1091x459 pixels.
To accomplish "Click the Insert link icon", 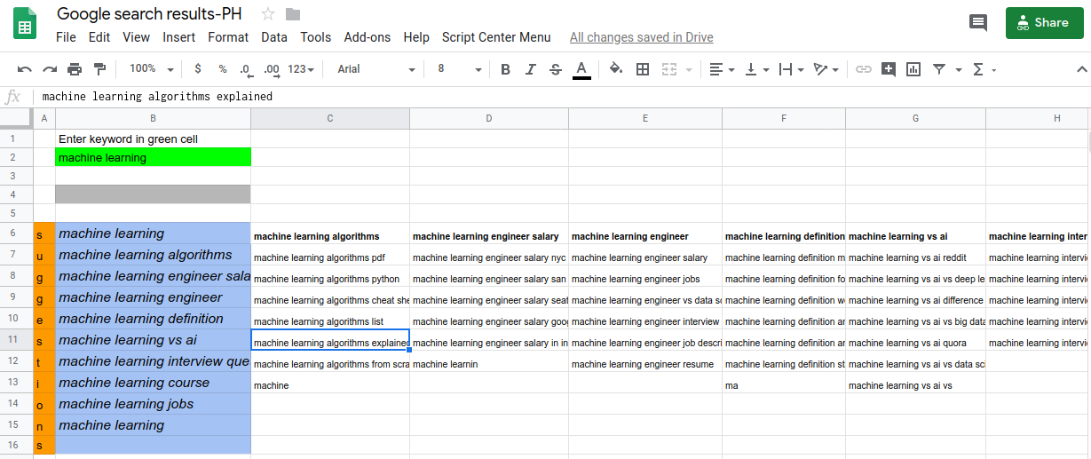I will point(863,69).
